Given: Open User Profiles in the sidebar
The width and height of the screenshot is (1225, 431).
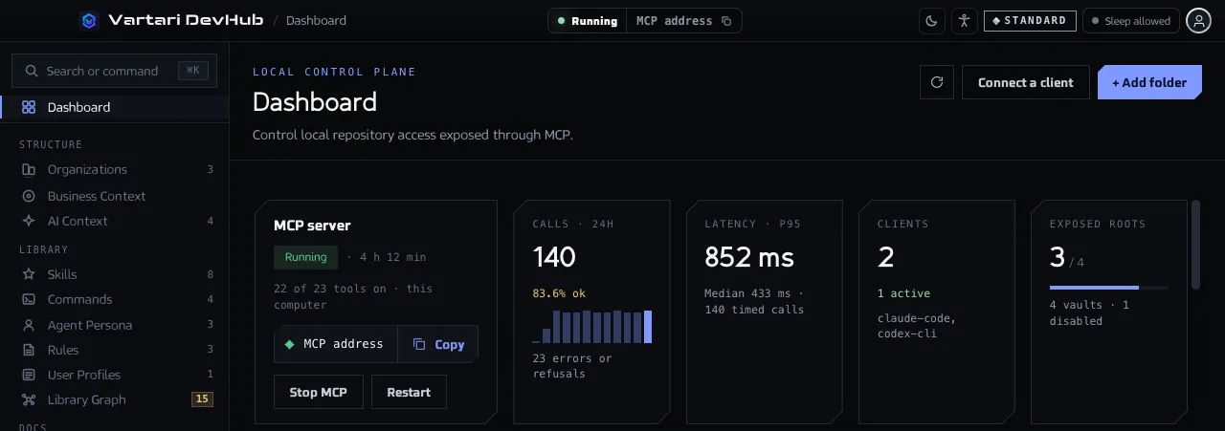Looking at the screenshot, I should tap(115, 375).
